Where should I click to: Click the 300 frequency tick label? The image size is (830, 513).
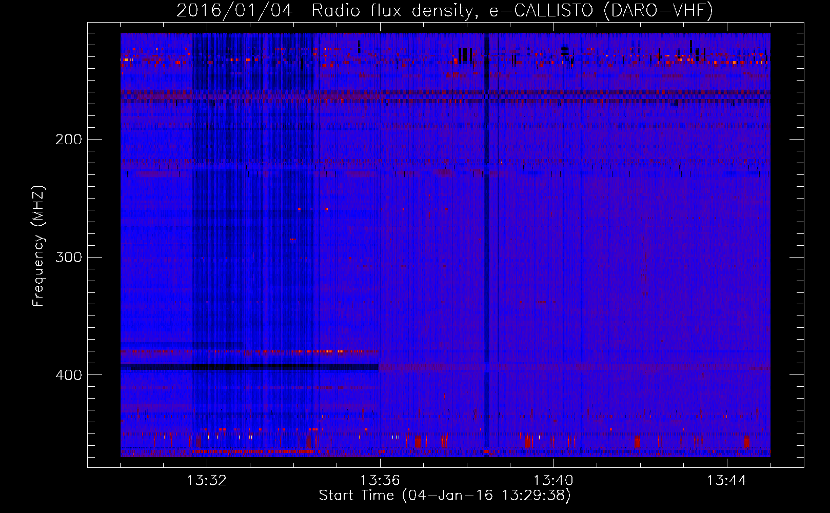pyautogui.click(x=69, y=257)
